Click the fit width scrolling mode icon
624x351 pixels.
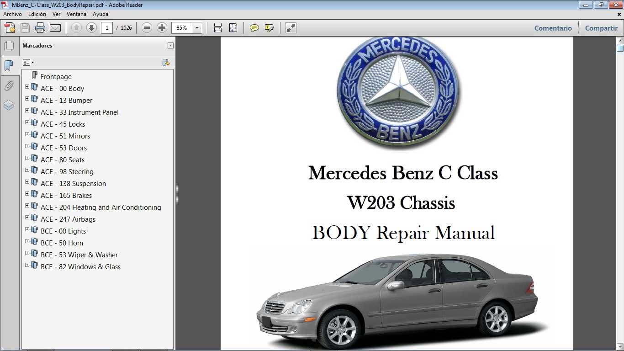(218, 28)
